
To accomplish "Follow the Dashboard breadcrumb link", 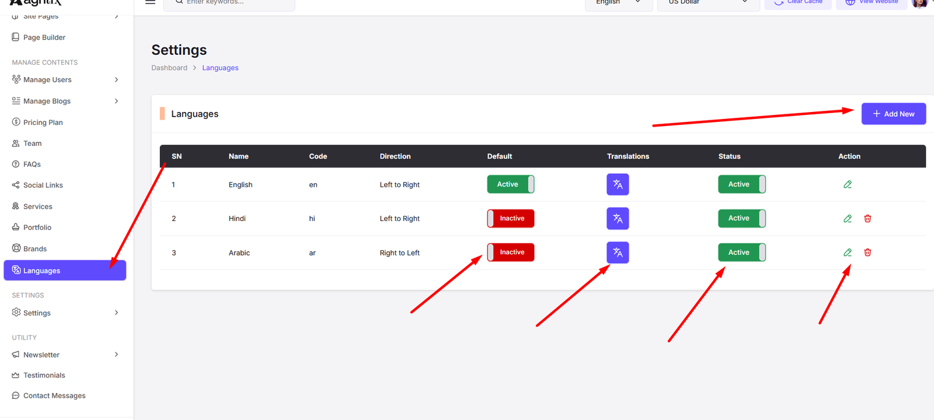I will coord(169,68).
